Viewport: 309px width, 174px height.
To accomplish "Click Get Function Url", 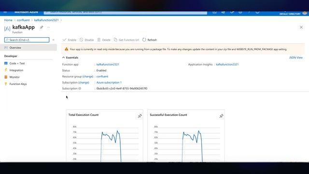I will tap(126, 40).
